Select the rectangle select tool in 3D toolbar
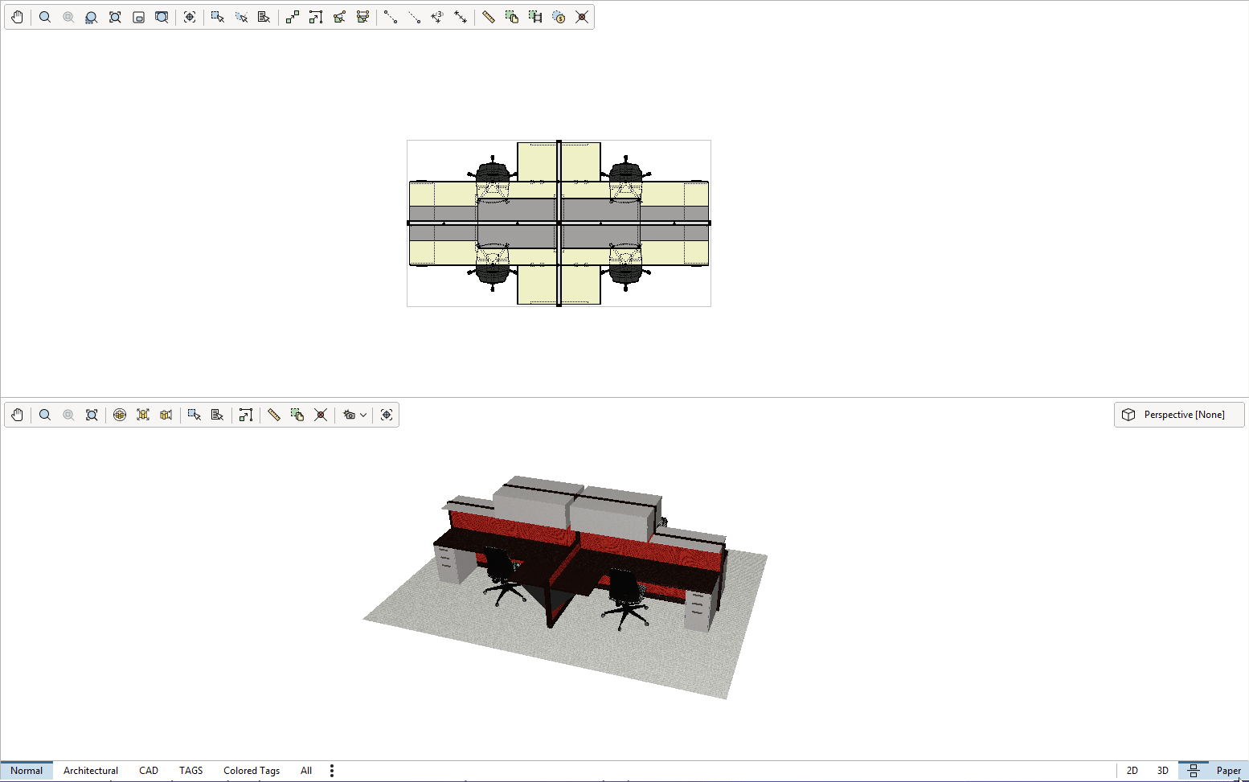This screenshot has width=1249, height=782. [194, 415]
